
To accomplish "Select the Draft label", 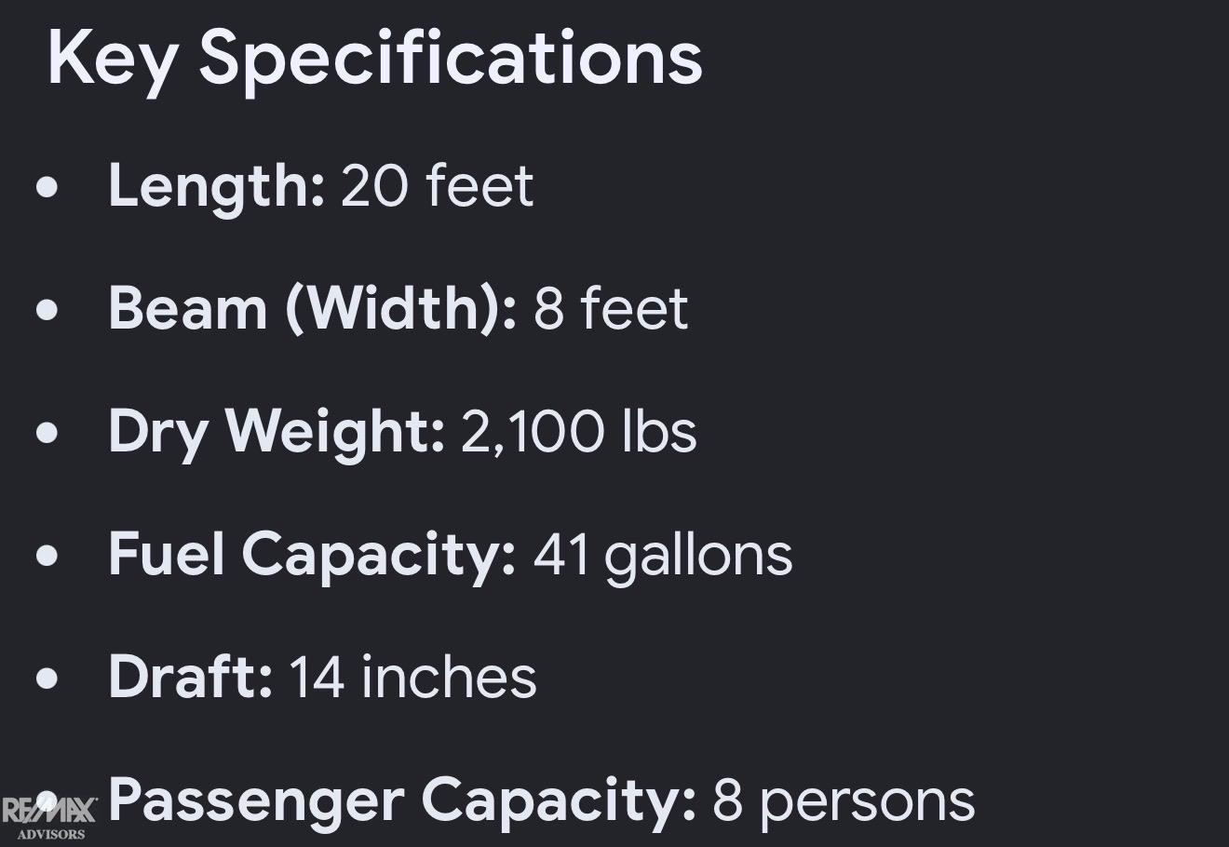I will 190,677.
